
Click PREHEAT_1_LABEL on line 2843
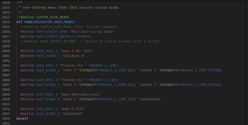(104, 65)
